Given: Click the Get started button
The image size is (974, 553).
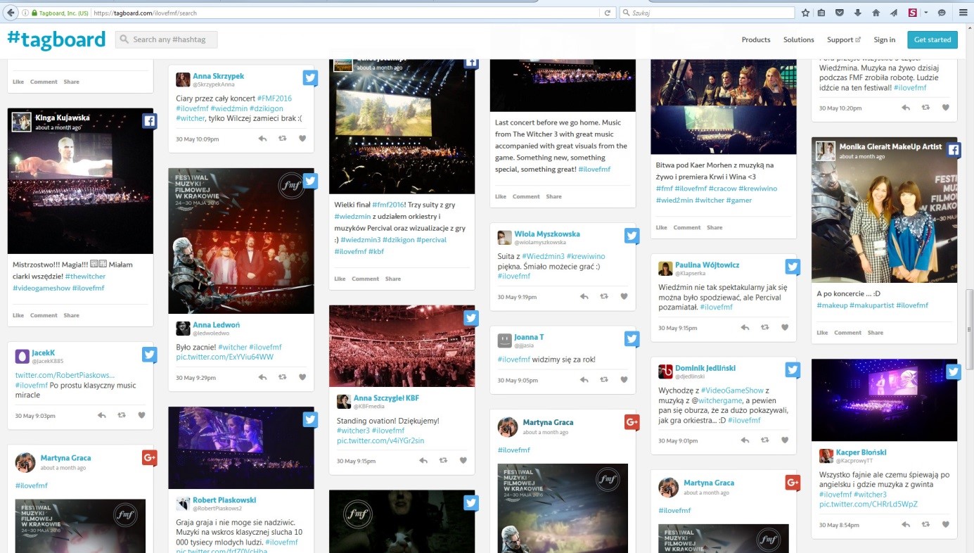Looking at the screenshot, I should point(932,40).
